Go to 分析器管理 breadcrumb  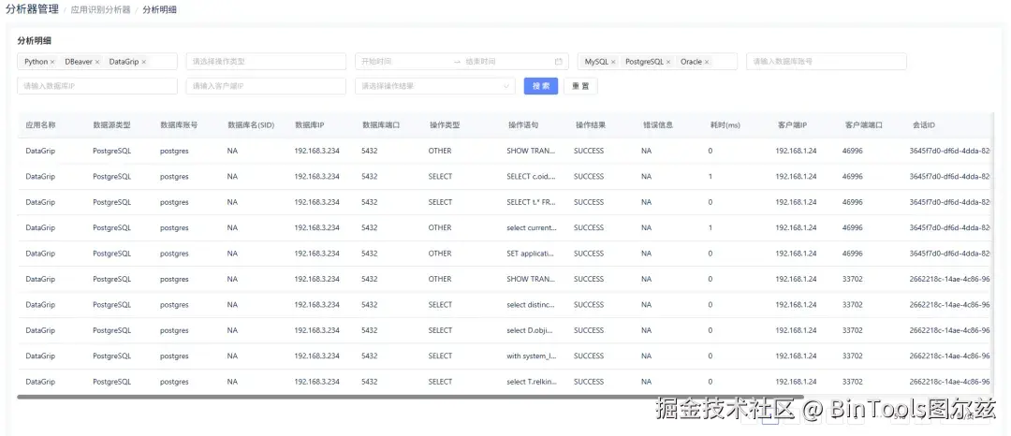32,9
